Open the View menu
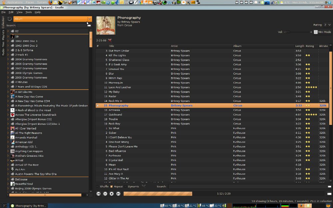 pyautogui.click(x=19, y=12)
